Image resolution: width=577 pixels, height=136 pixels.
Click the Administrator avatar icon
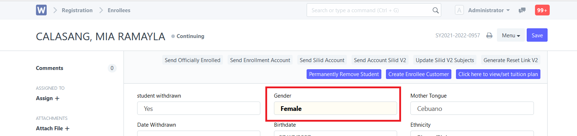point(459,10)
